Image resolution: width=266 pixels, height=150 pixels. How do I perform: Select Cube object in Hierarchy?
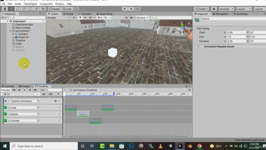tap(18, 44)
